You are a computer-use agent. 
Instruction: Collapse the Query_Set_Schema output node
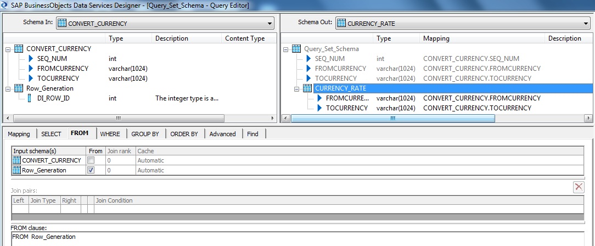(286, 48)
